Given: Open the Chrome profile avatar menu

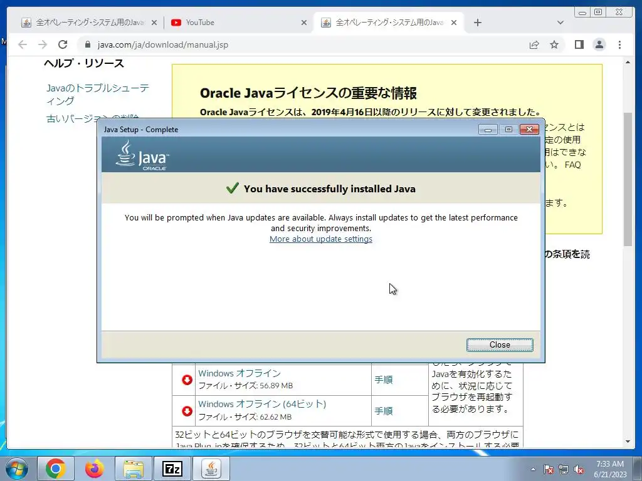Looking at the screenshot, I should [x=599, y=44].
